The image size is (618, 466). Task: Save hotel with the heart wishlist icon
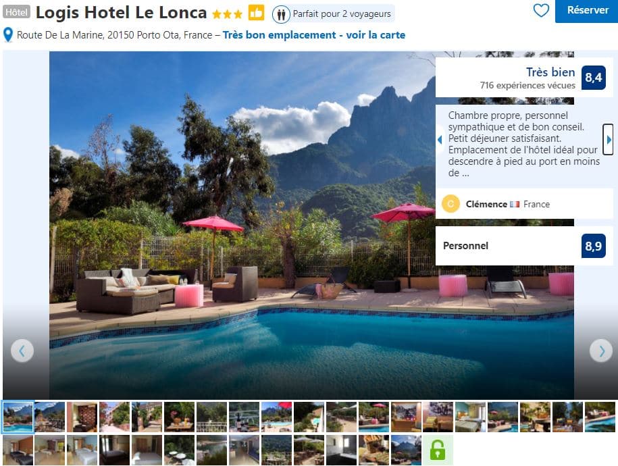[x=541, y=10]
